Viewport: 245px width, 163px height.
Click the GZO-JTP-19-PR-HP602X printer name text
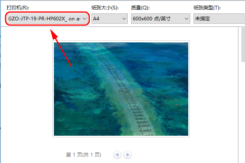tap(44, 19)
